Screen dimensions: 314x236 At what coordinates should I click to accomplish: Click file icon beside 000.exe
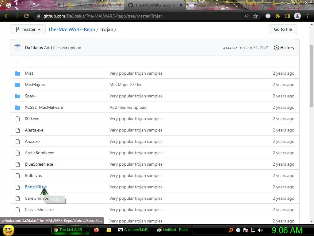point(17,119)
